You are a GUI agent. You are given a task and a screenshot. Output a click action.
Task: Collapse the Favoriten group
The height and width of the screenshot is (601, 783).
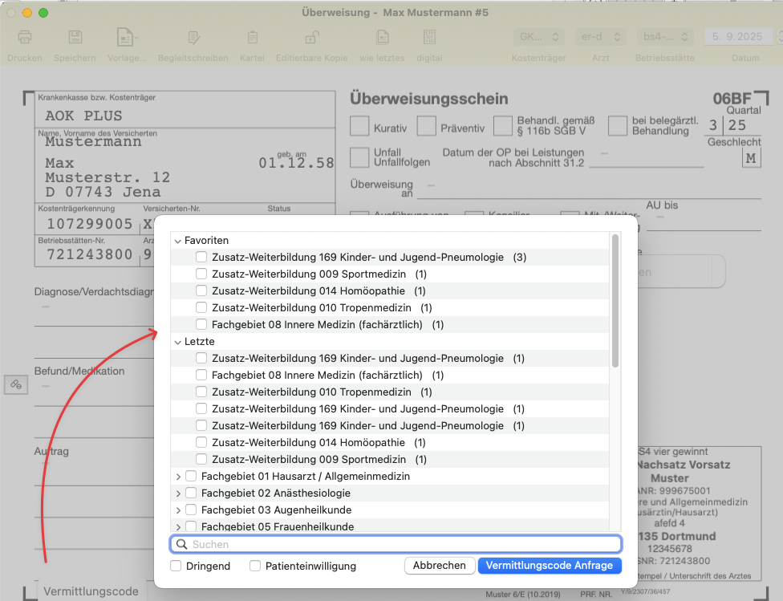point(178,241)
